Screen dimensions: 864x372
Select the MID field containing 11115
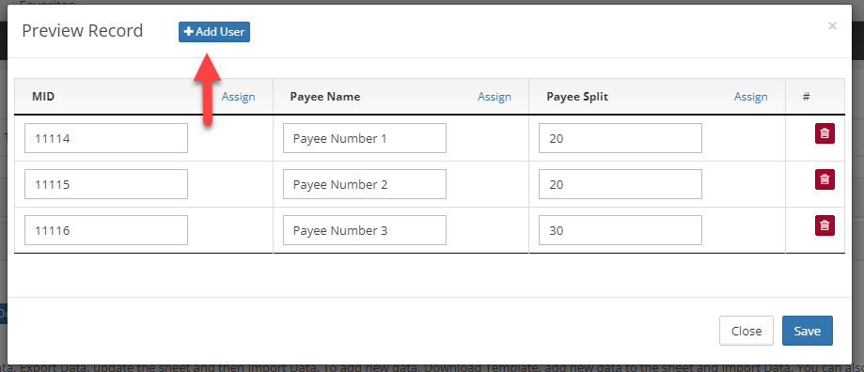106,184
